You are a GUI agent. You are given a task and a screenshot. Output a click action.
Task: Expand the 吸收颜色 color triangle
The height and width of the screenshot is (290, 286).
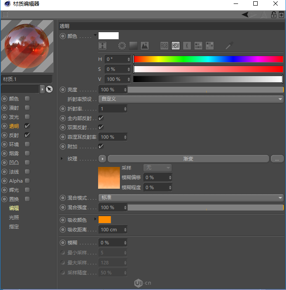coord(95,219)
